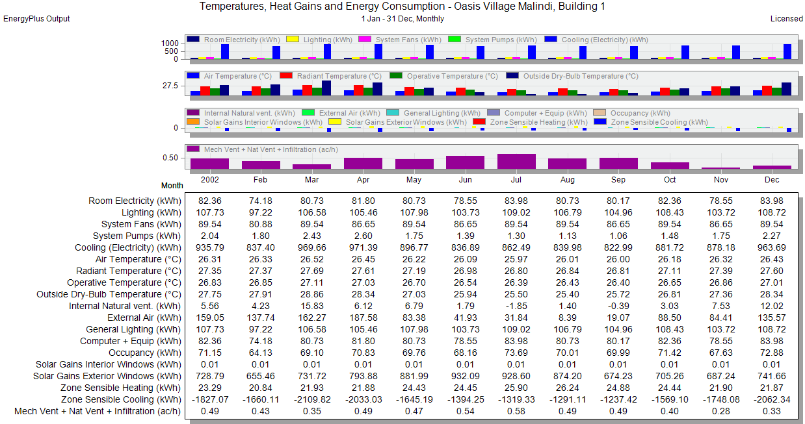Select the 'Dec' column header
The image size is (805, 424).
click(772, 180)
